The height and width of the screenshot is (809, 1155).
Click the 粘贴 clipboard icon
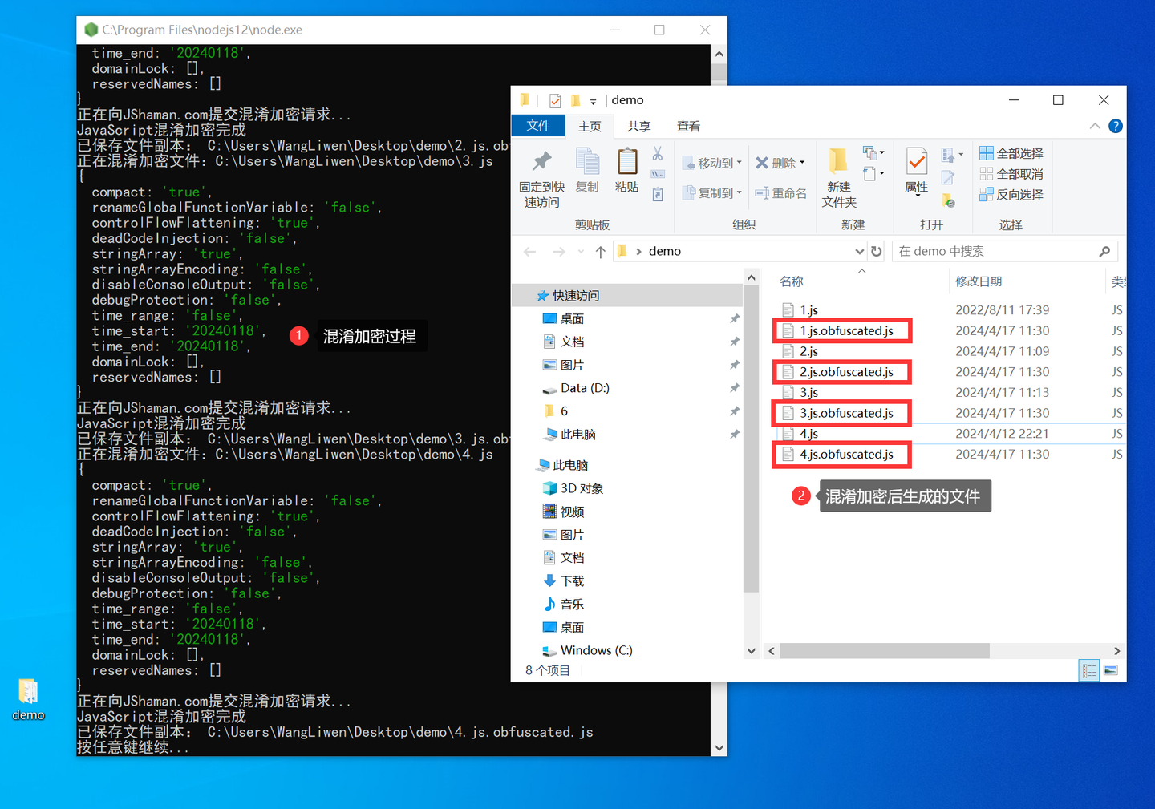click(x=626, y=161)
